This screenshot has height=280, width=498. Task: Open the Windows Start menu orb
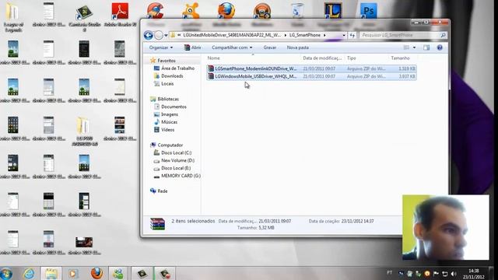pyautogui.click(x=6, y=274)
